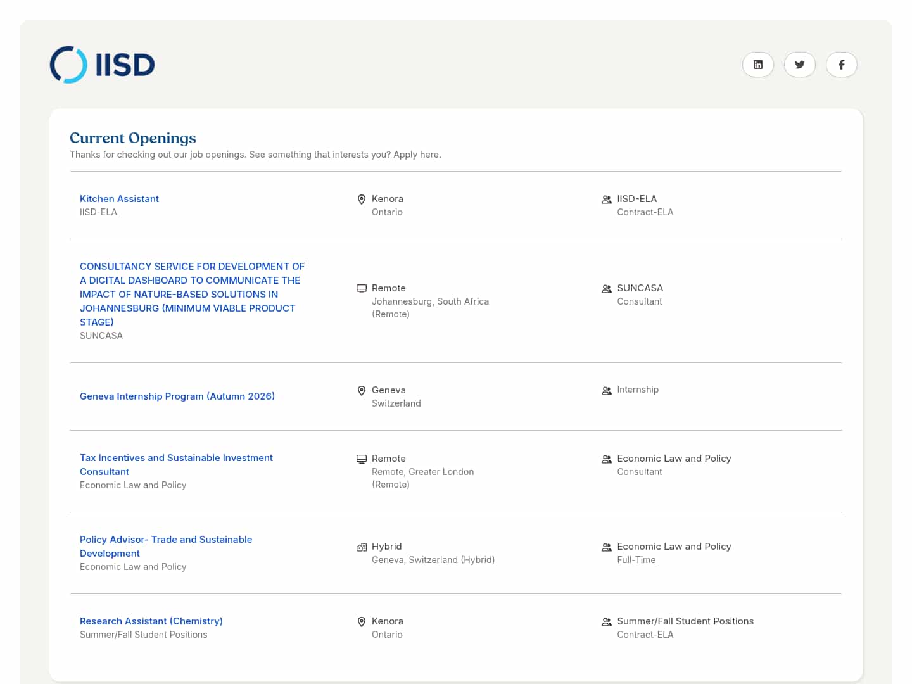Click location pin icon beside Geneva, Switzerland
The height and width of the screenshot is (684, 912).
point(362,391)
